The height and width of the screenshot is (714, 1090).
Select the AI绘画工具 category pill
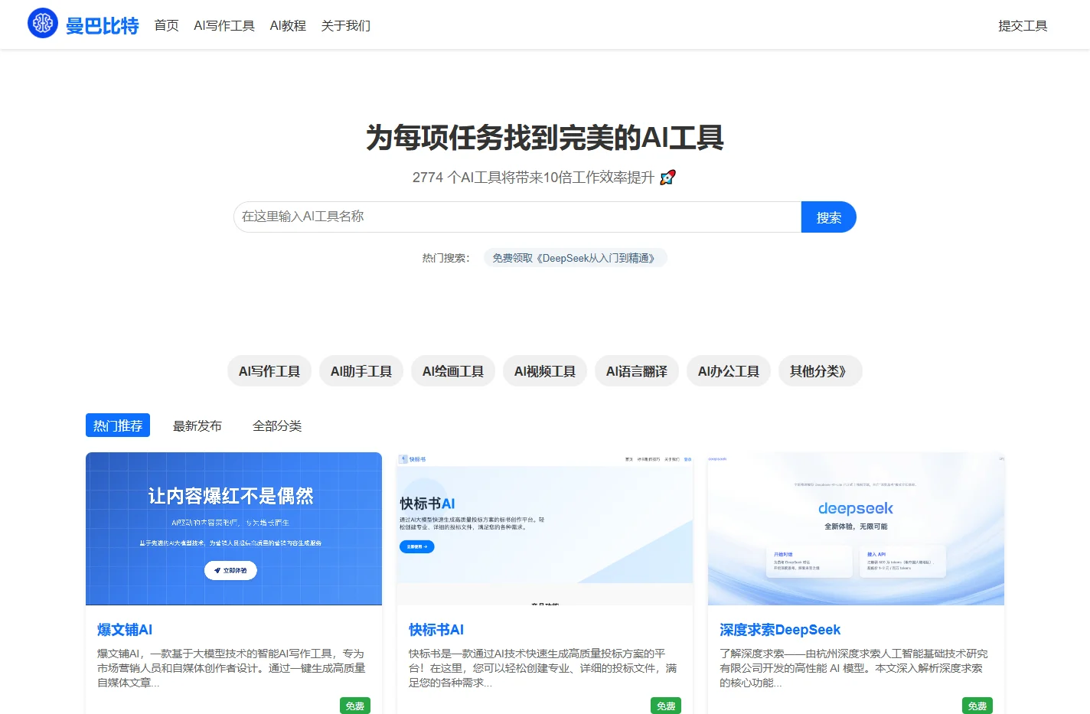453,371
